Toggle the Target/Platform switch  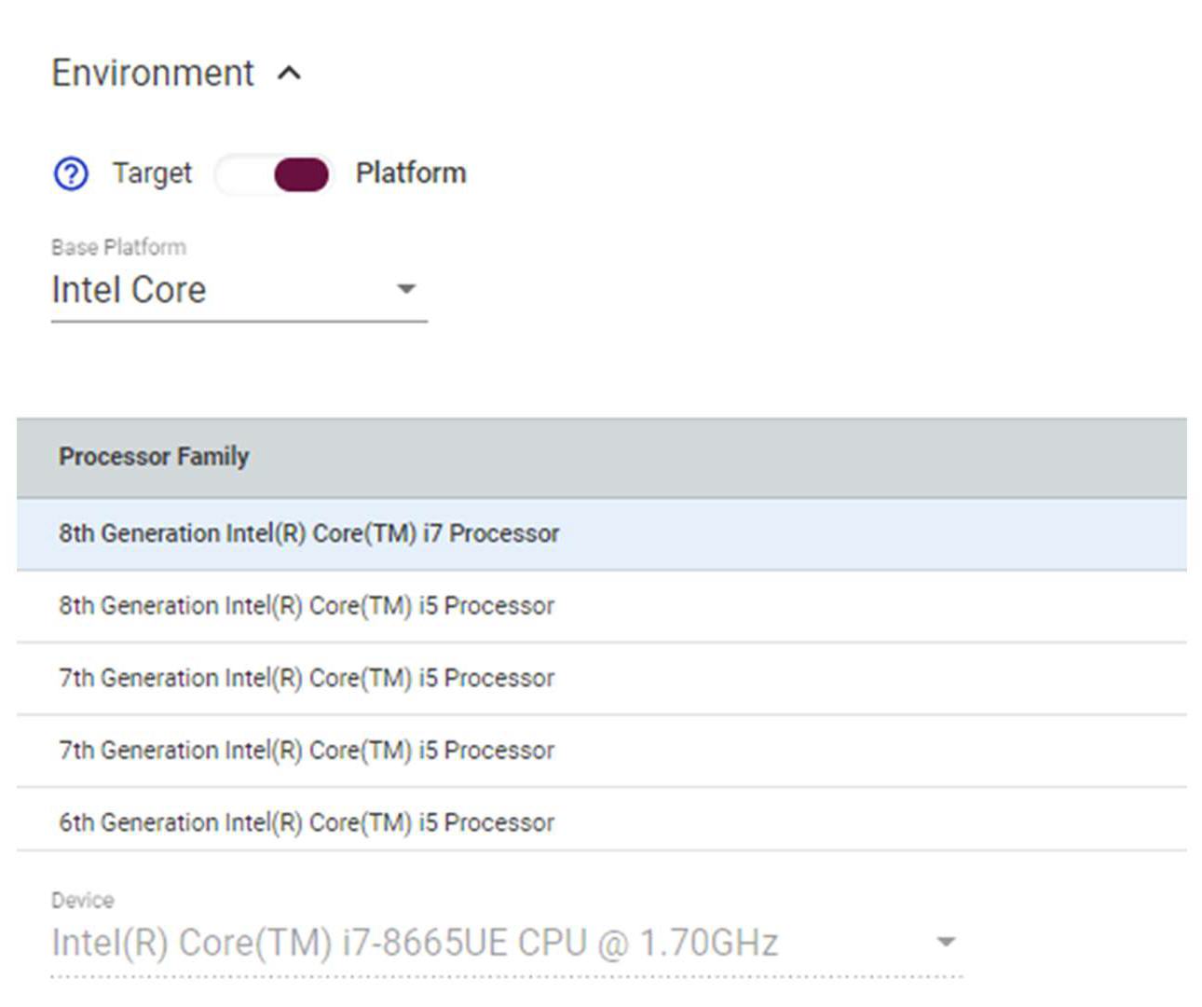(x=273, y=174)
